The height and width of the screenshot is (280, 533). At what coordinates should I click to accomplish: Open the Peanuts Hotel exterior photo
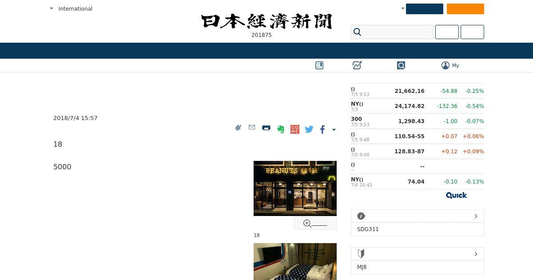[295, 188]
